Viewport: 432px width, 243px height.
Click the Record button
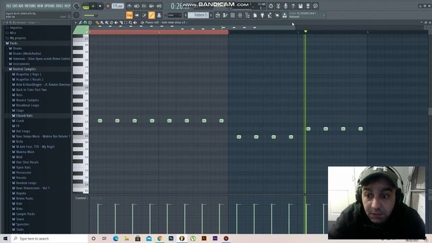(108, 6)
